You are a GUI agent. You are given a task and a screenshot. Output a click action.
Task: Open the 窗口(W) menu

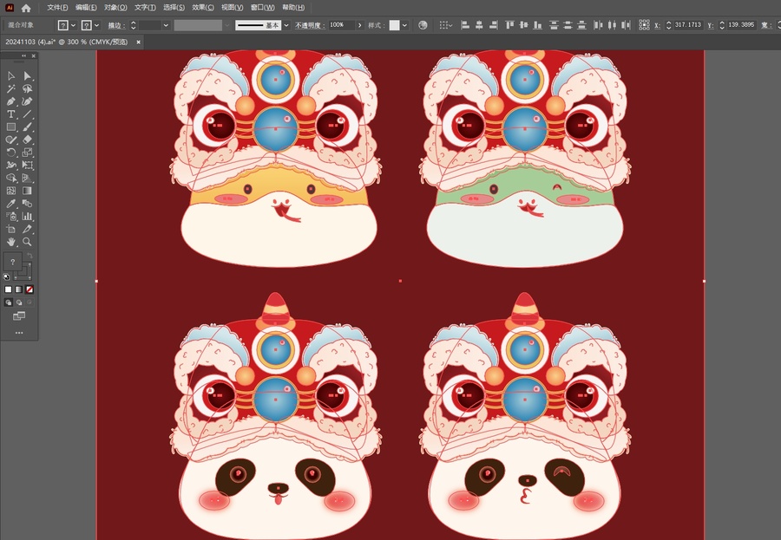point(262,8)
